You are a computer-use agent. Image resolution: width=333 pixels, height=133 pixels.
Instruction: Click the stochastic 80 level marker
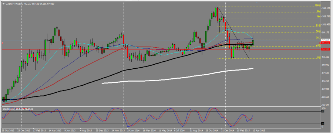[322, 111]
